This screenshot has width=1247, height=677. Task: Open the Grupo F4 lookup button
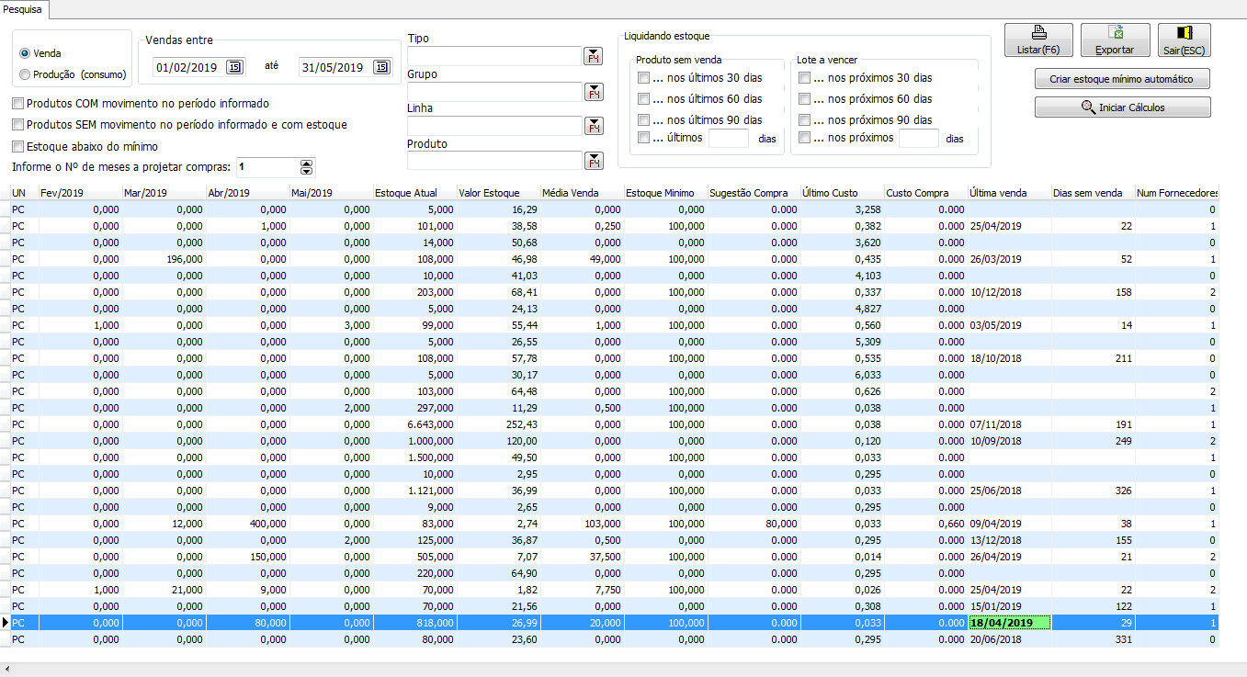coord(594,92)
